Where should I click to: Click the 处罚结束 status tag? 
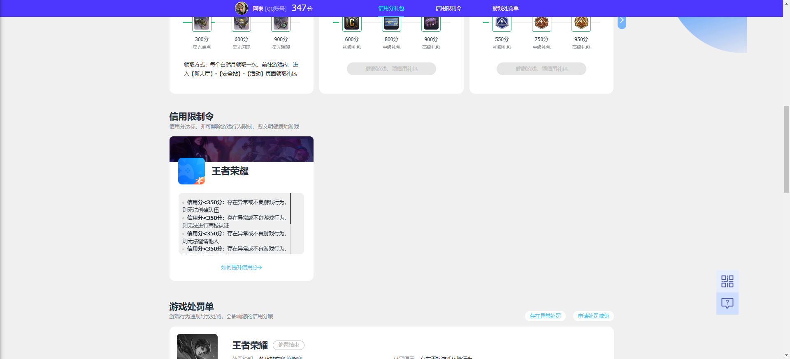[x=288, y=345]
